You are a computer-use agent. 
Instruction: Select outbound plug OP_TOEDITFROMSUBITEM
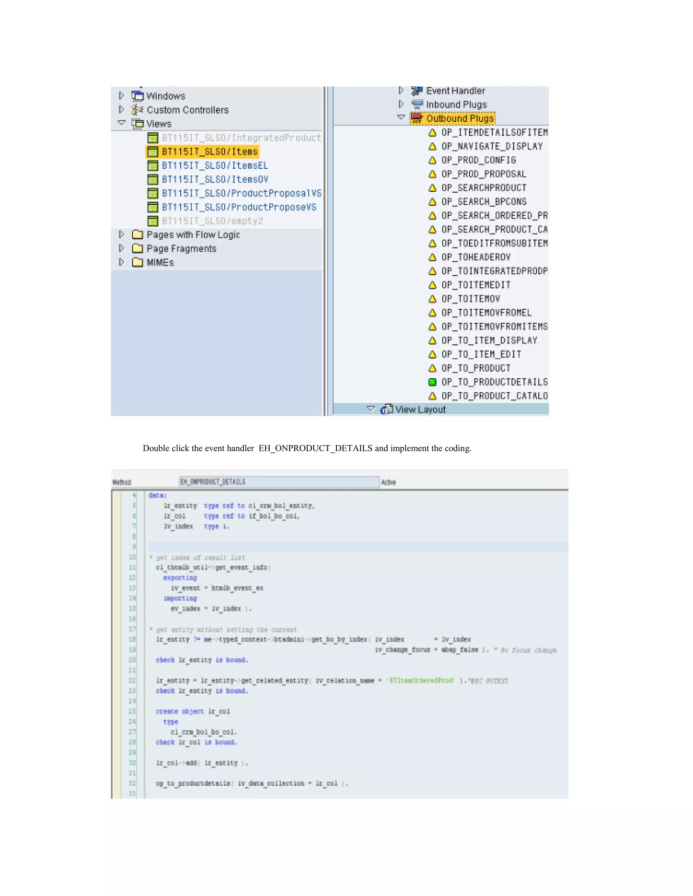tap(494, 243)
